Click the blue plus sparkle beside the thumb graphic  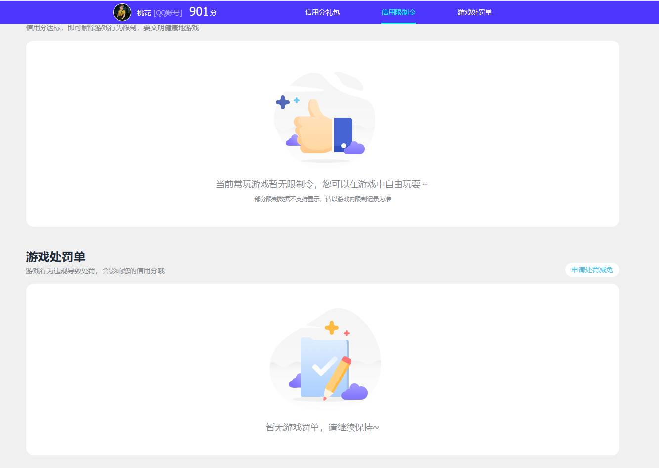coord(283,102)
